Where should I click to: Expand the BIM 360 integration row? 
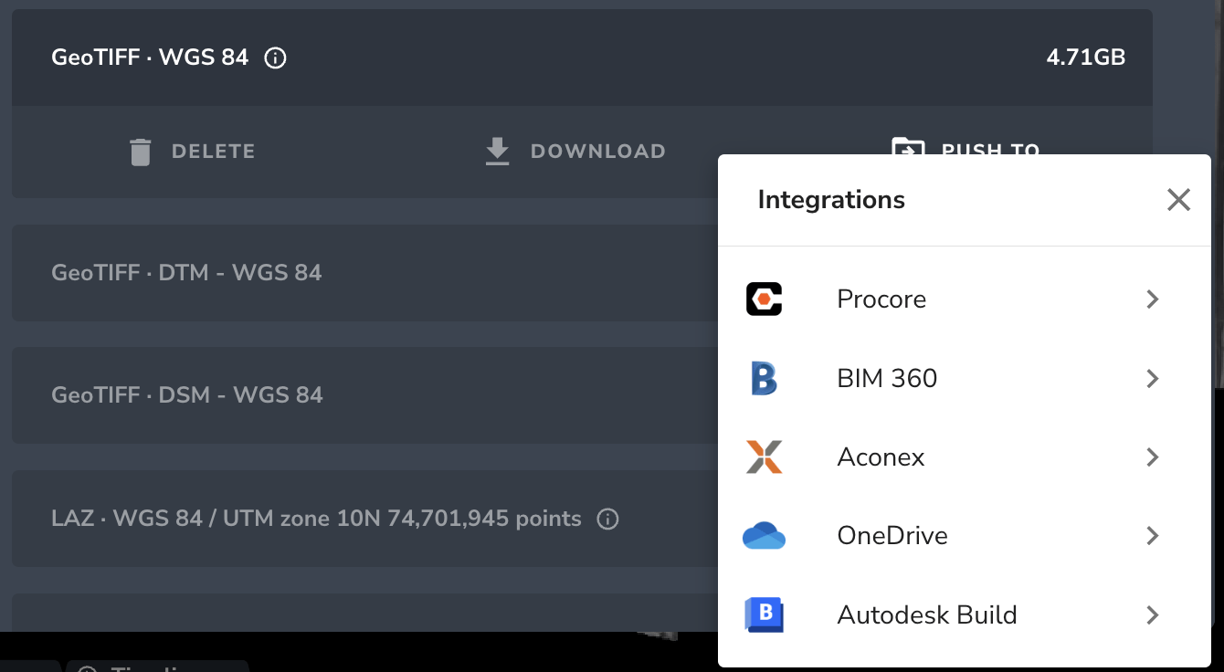pyautogui.click(x=1152, y=378)
